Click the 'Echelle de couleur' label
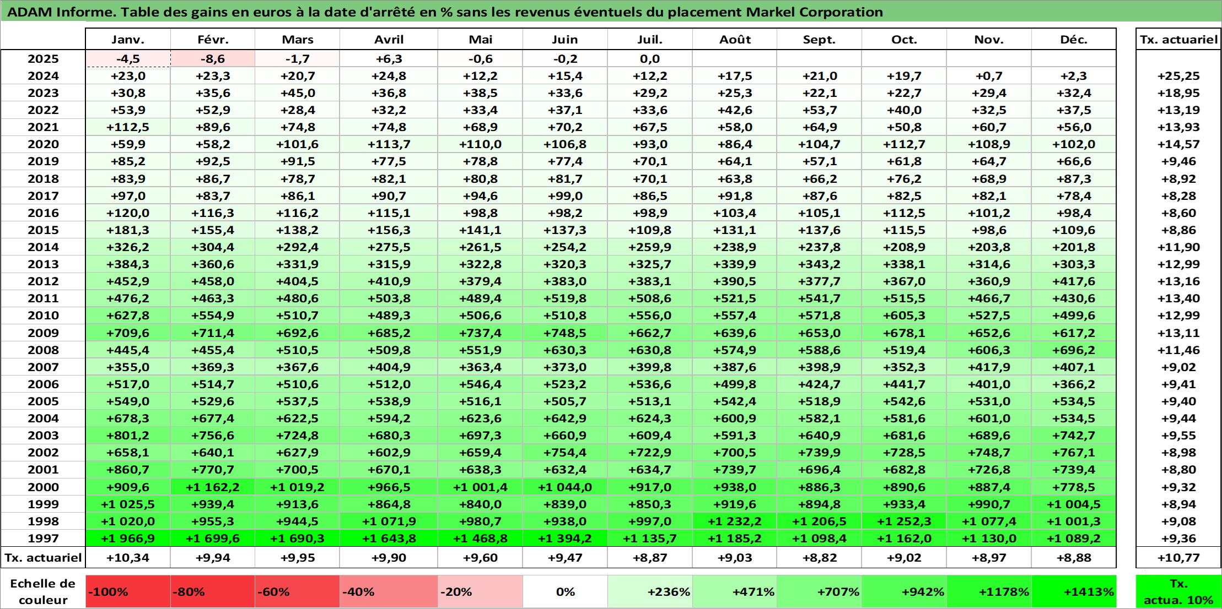This screenshot has height=609, width=1222. (x=43, y=592)
